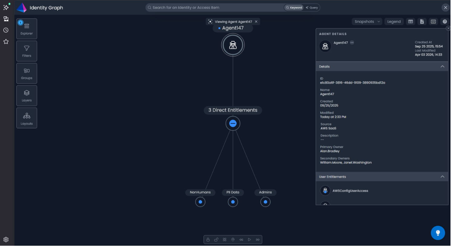This screenshot has height=247, width=452.
Task: Open the Explorer panel
Action: click(x=27, y=29)
